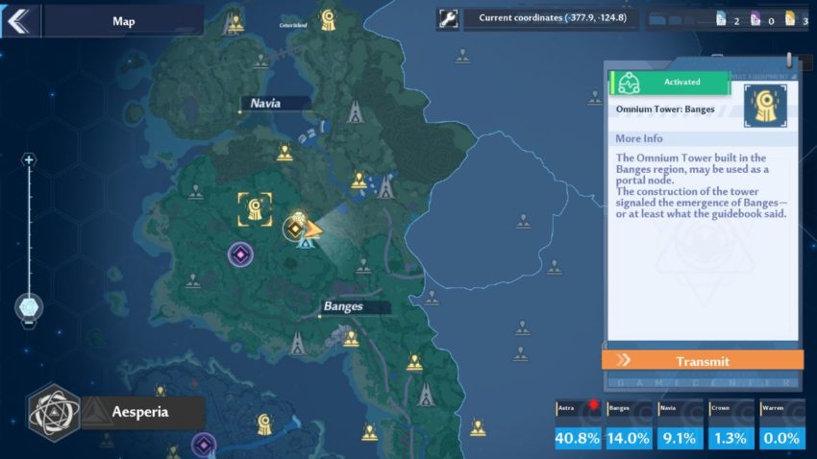817x459 pixels.
Task: Click the Current coordinates readout
Action: point(553,18)
